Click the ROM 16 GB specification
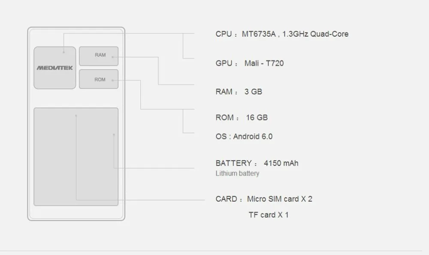Image resolution: width=429 pixels, height=255 pixels. [x=242, y=118]
